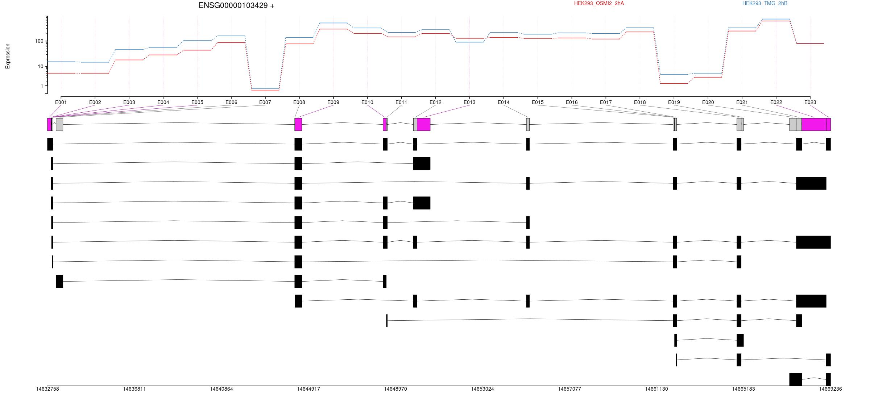
Task: Click the y-axis tick label 1
Action: pos(42,86)
